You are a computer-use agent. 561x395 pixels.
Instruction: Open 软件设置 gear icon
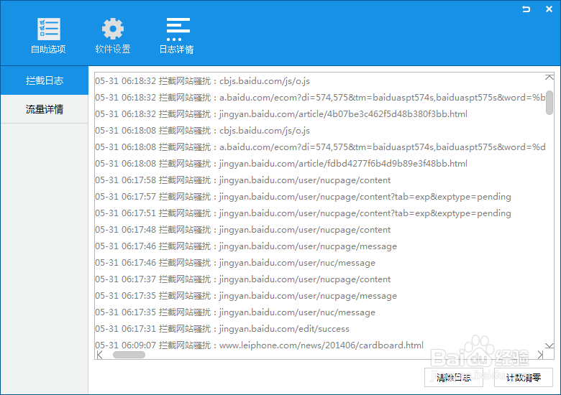click(x=113, y=29)
